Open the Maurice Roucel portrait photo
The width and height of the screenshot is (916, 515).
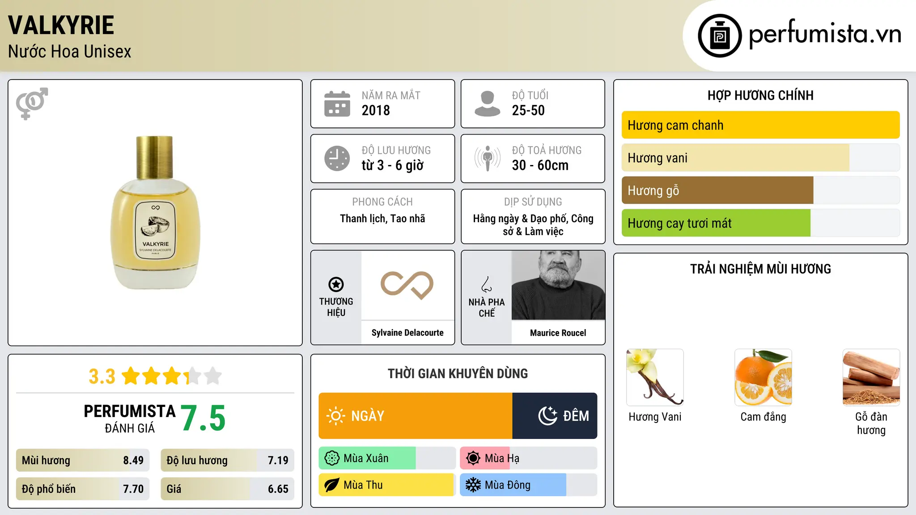click(x=558, y=285)
